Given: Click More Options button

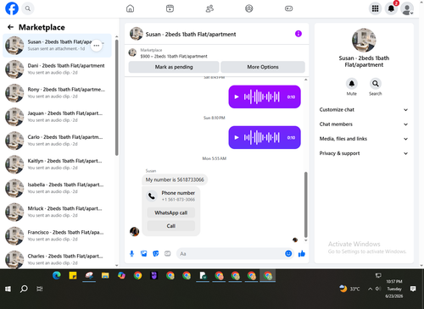Looking at the screenshot, I should pyautogui.click(x=263, y=67).
